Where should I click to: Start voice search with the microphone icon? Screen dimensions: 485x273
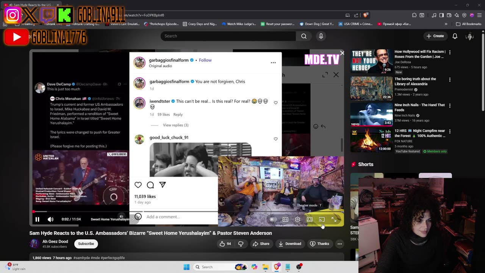pyautogui.click(x=321, y=36)
